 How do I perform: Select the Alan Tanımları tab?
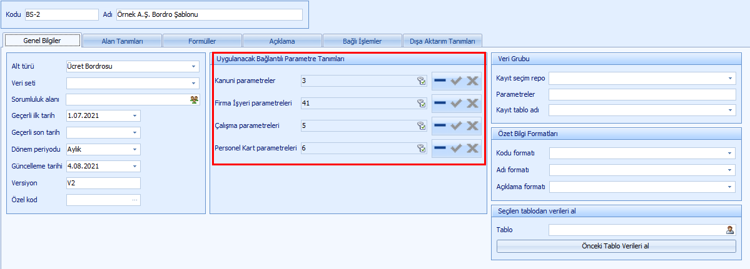tap(123, 41)
